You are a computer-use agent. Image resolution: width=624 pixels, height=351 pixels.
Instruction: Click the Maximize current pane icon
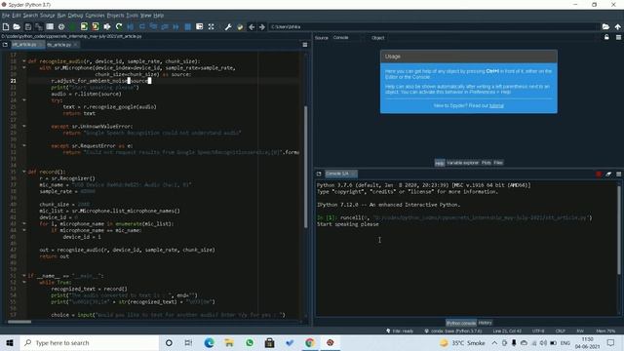[212, 26]
